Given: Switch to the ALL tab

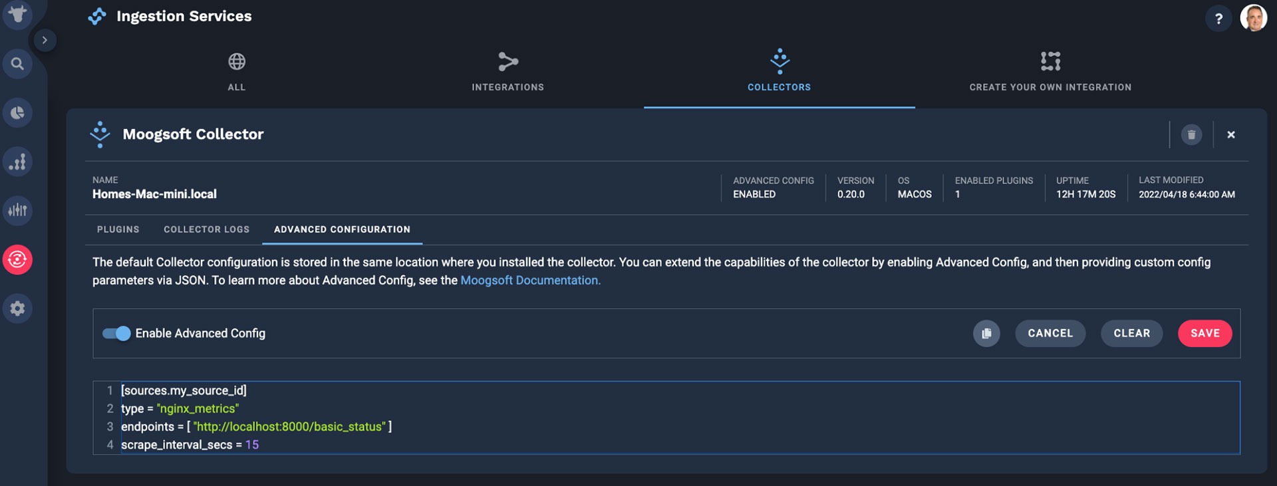Looking at the screenshot, I should coord(237,73).
